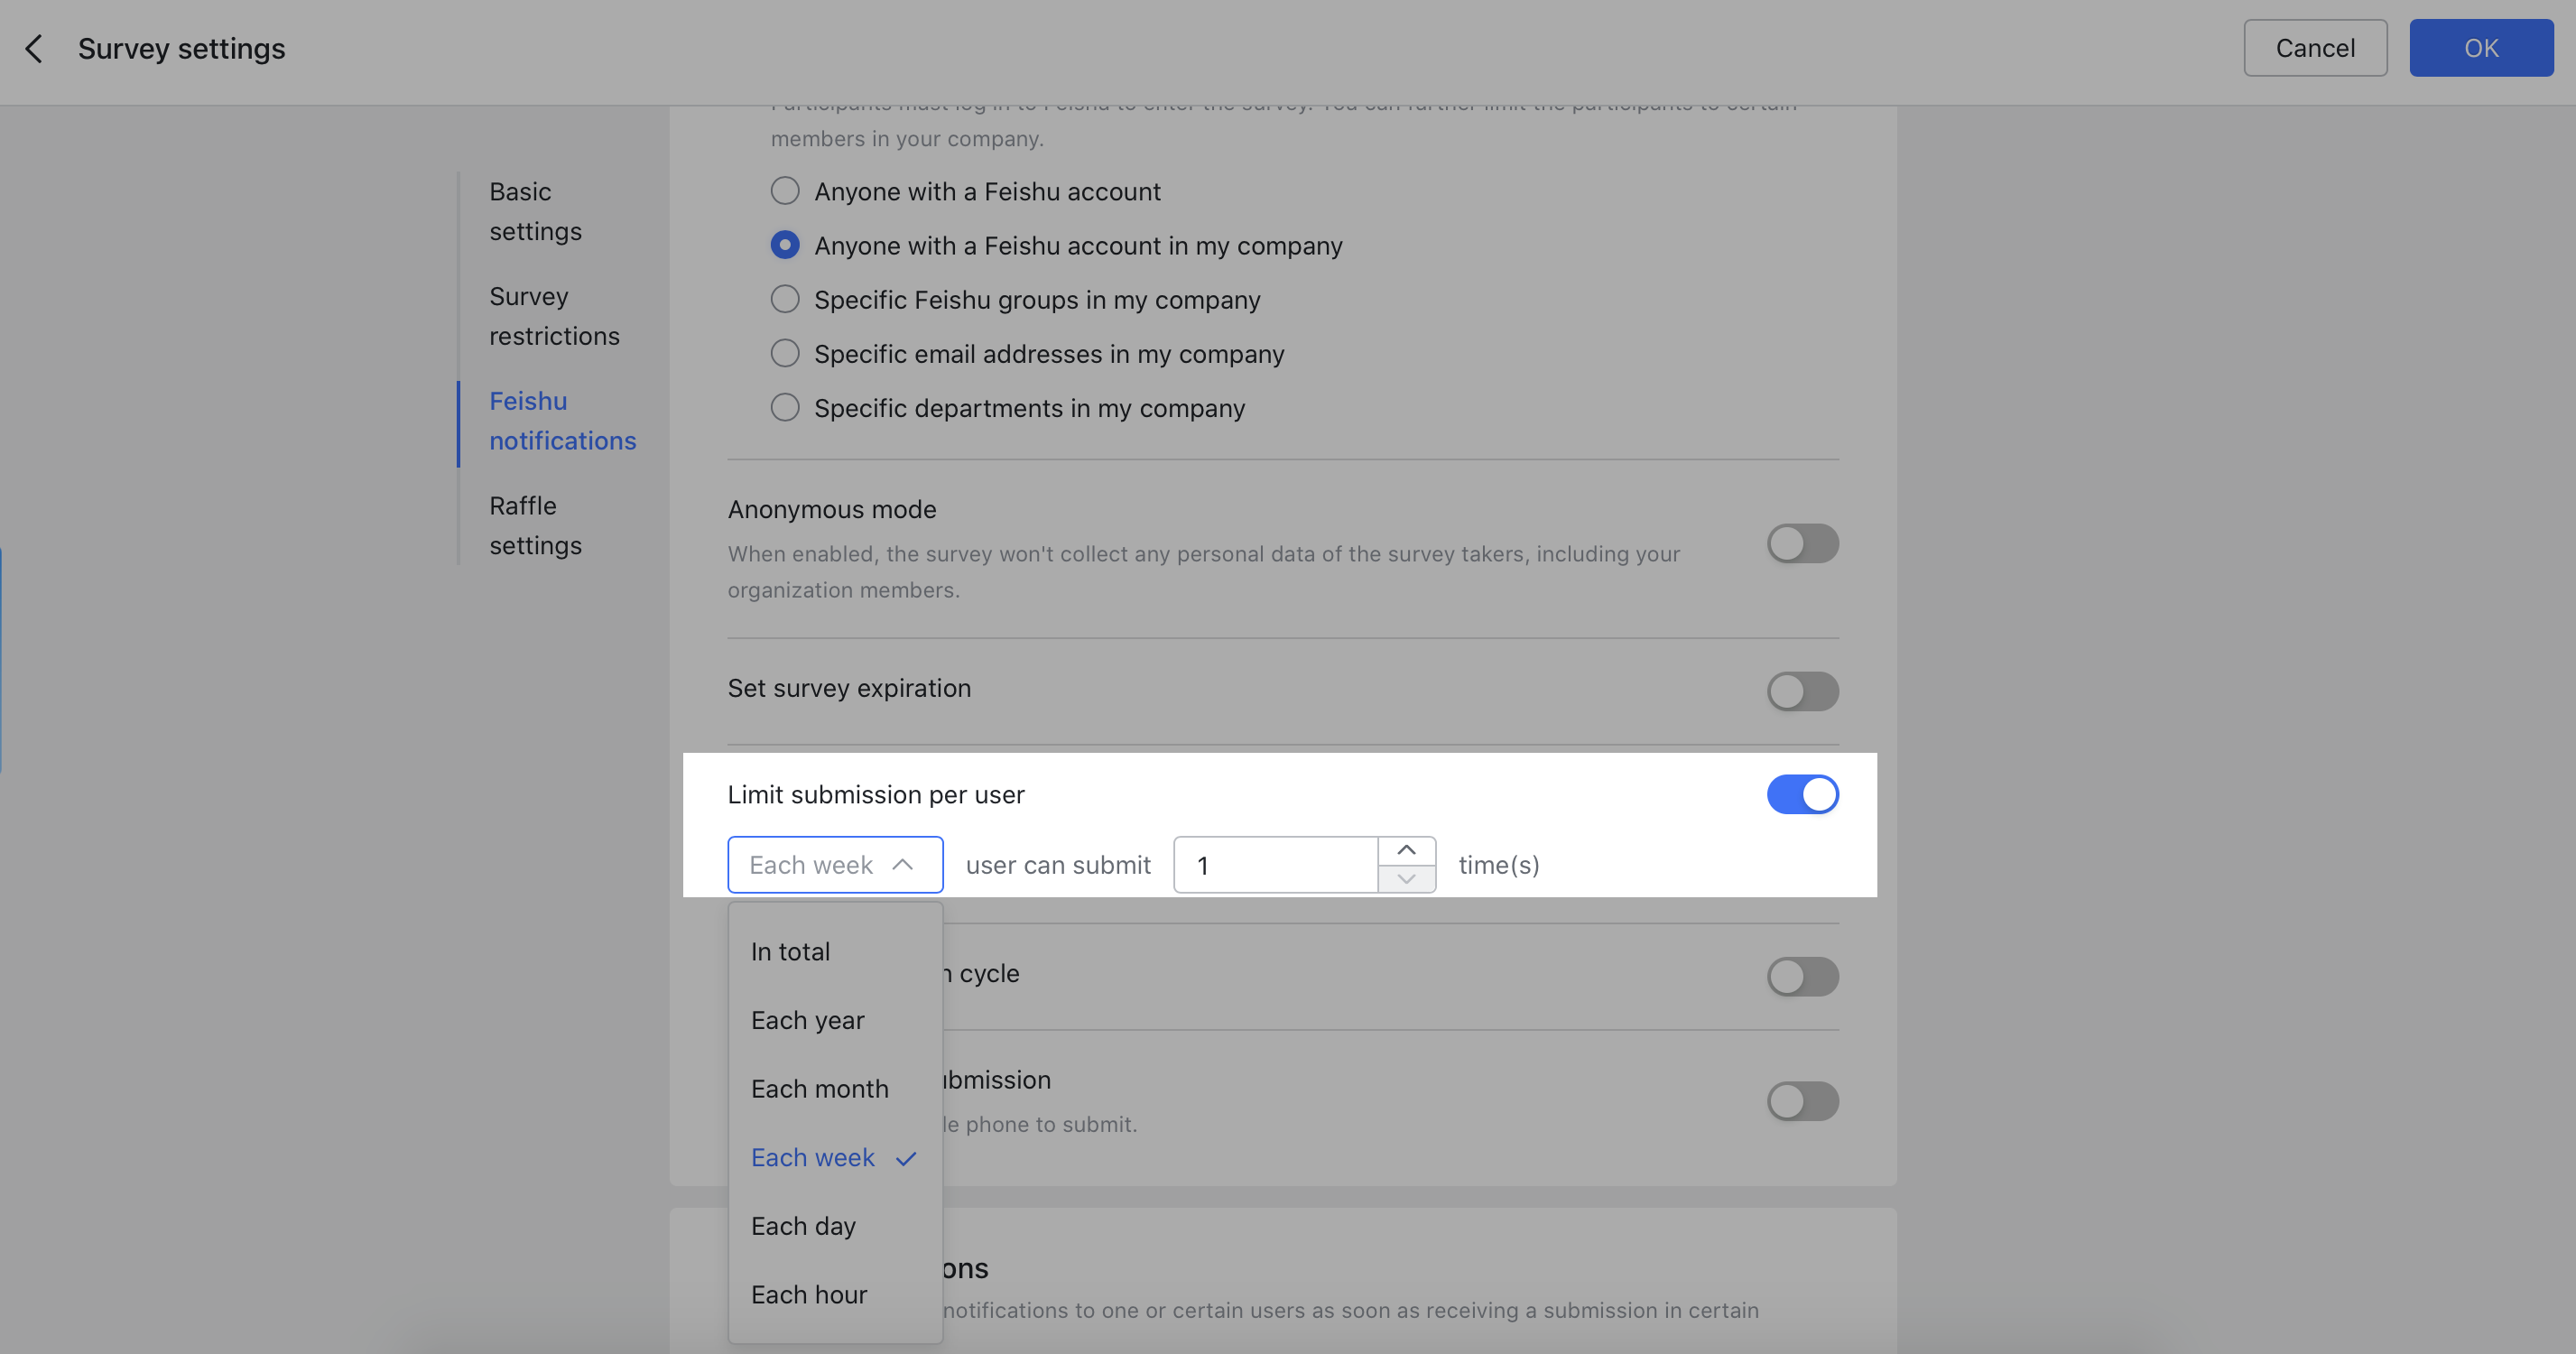
Task: Select Specific departments in my company
Action: [784, 407]
